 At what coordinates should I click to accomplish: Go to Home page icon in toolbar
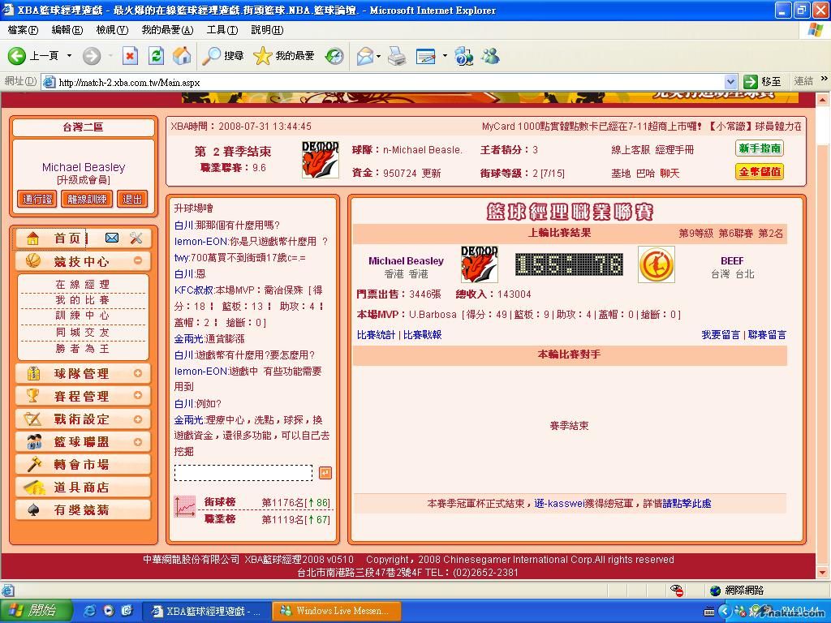tap(182, 56)
